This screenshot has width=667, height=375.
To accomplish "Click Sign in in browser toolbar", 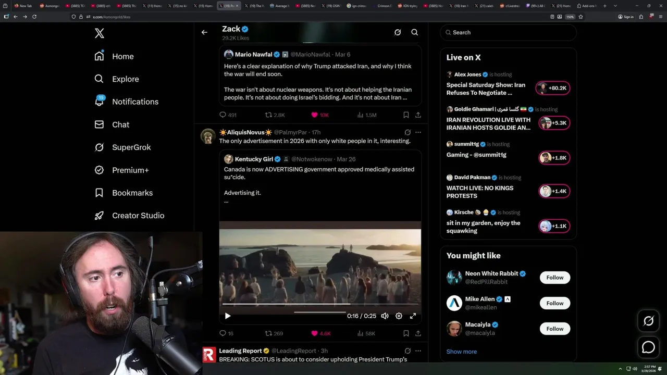I will (626, 17).
